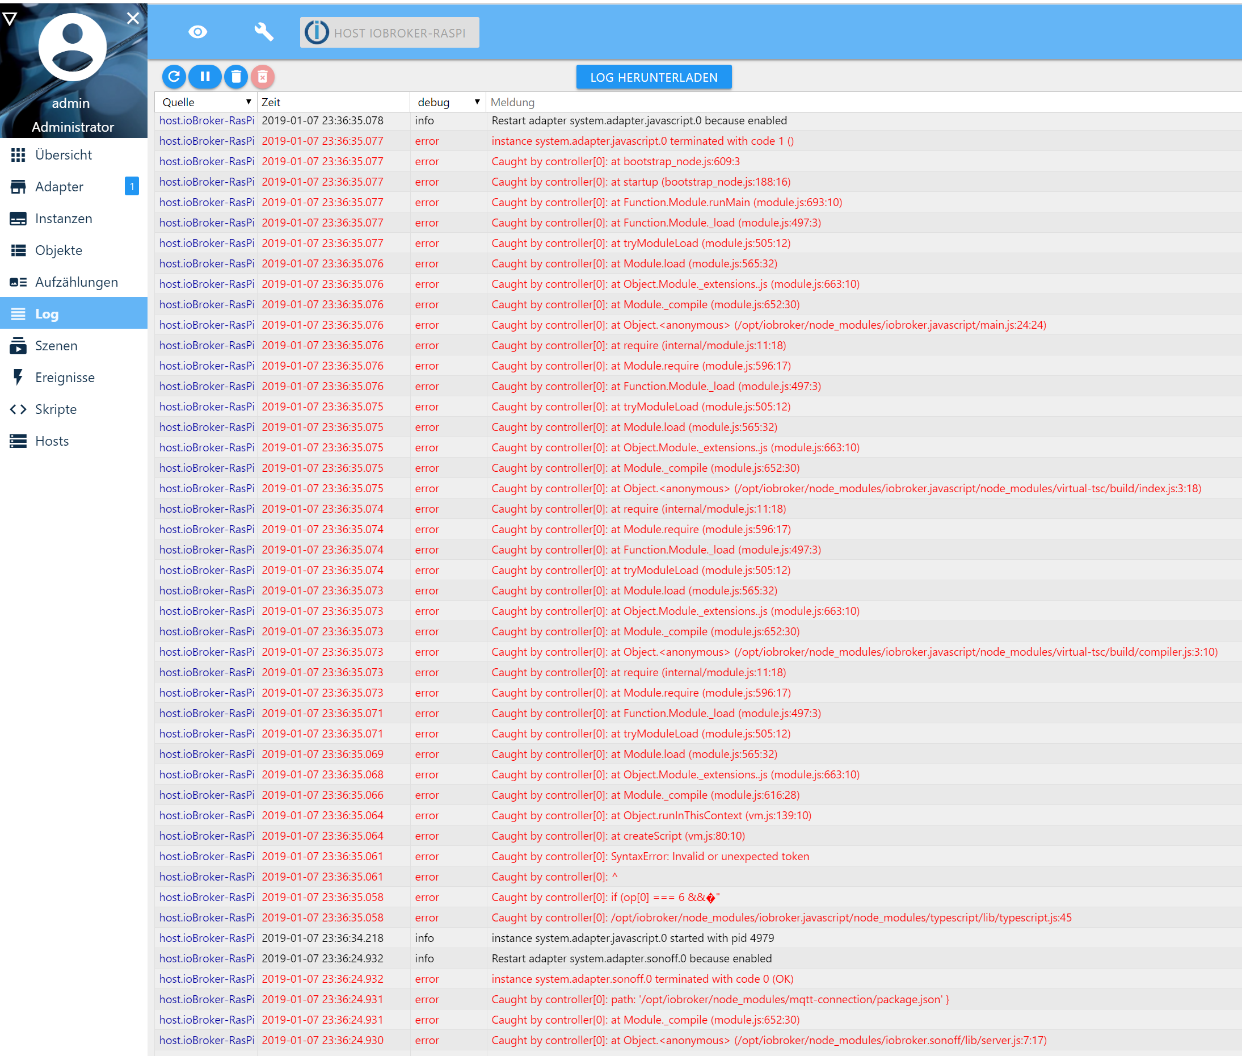This screenshot has height=1056, width=1242.
Task: Click the Adapter update badge 1
Action: pyautogui.click(x=132, y=186)
